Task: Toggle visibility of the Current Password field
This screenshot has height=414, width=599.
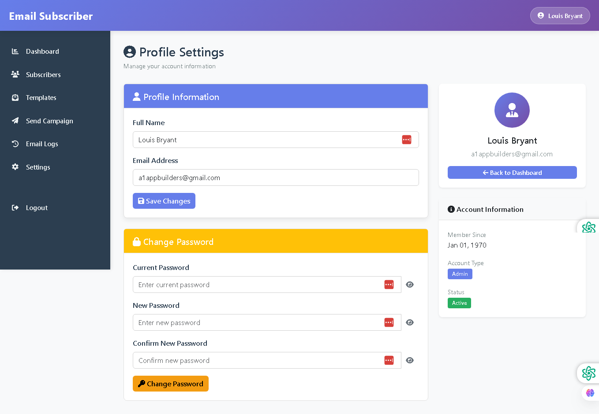Action: coord(410,285)
